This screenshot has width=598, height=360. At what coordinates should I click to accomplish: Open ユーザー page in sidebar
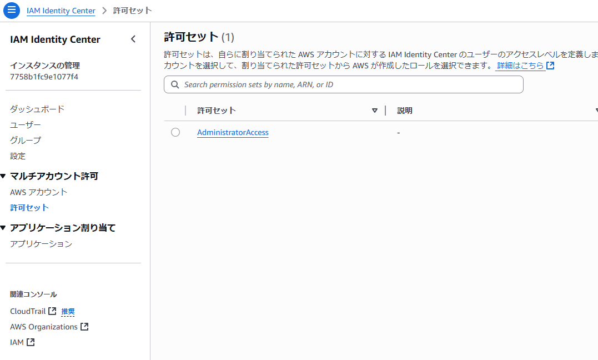[x=26, y=125]
